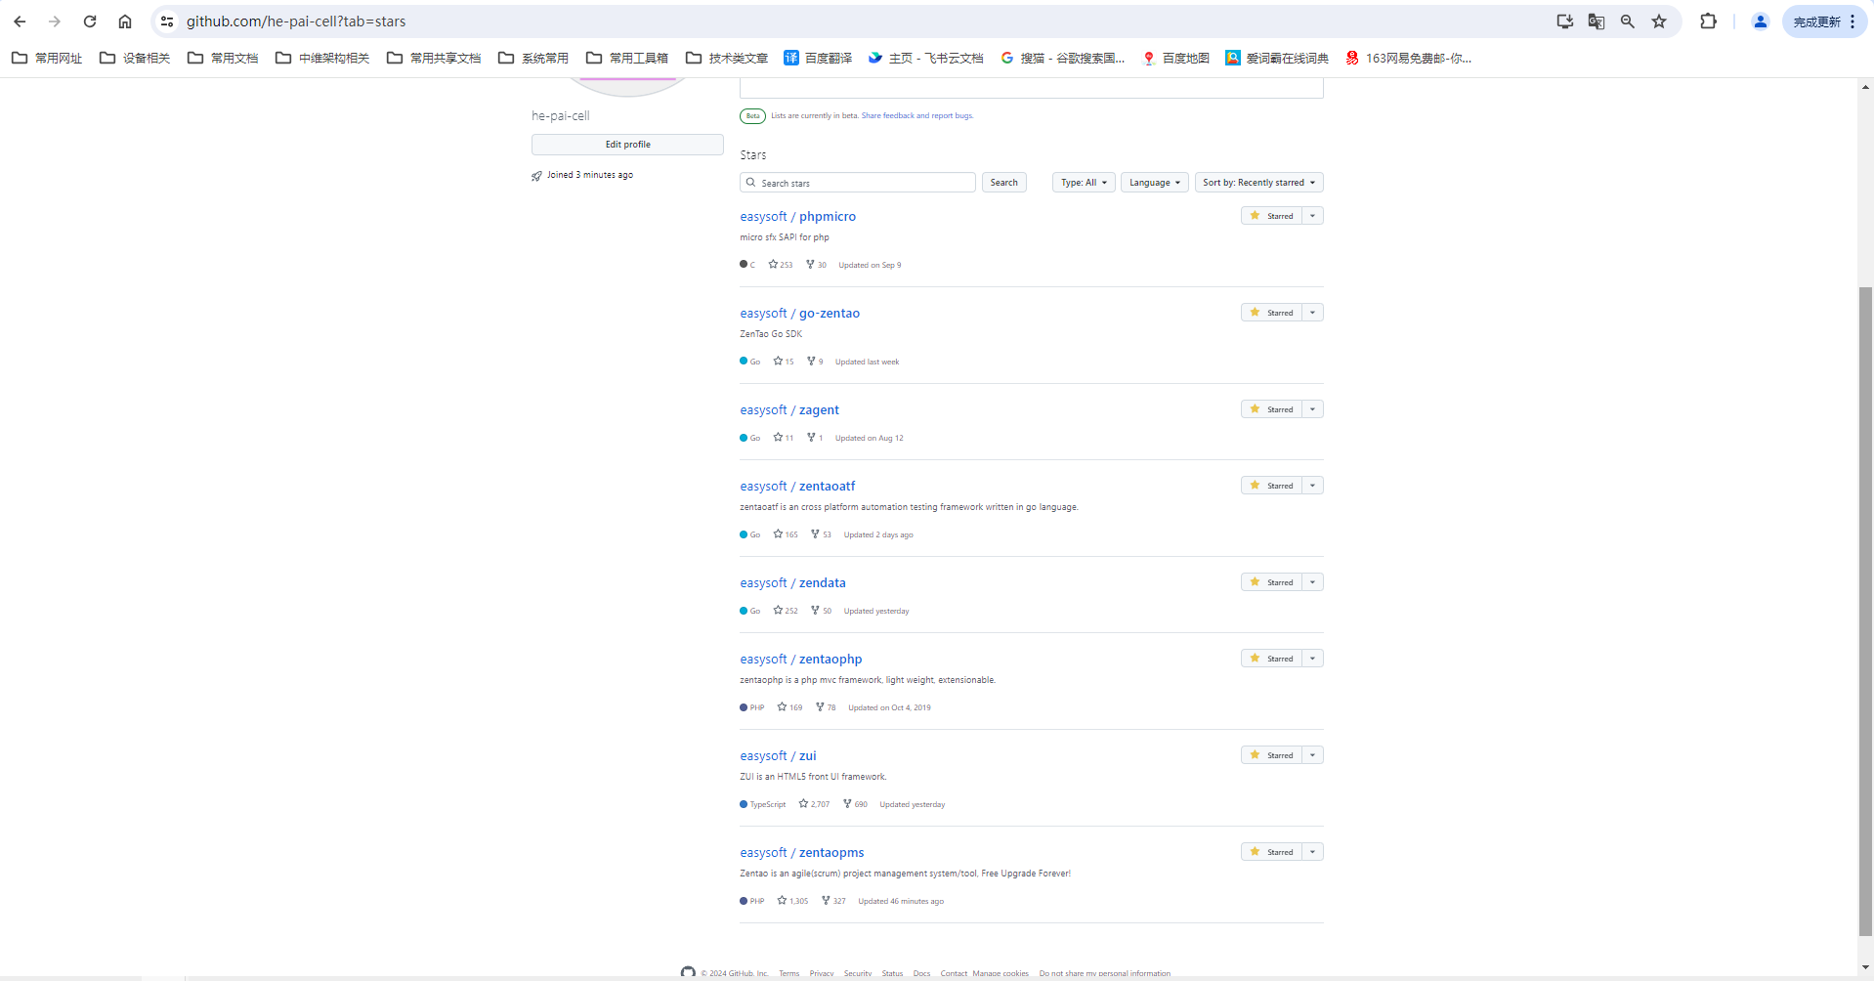Bookmark this page with the star icon
Image resolution: width=1874 pixels, height=981 pixels.
[1659, 21]
